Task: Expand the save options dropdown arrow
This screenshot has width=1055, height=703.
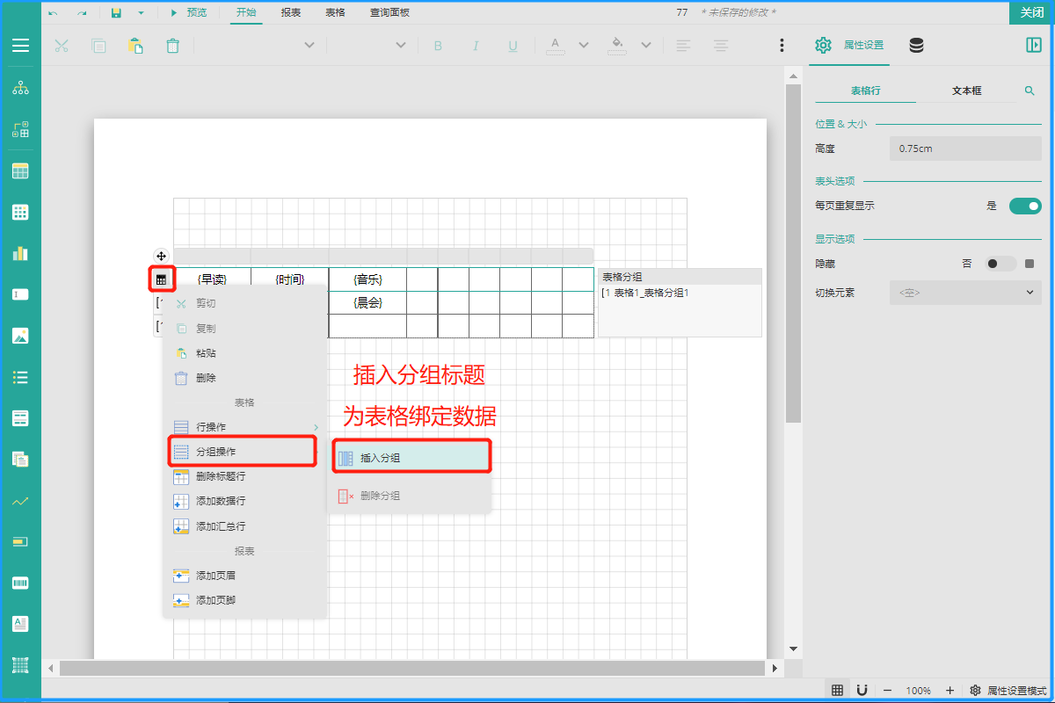Action: click(141, 13)
